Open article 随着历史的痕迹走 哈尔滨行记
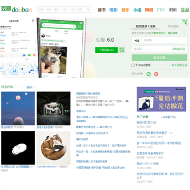Viewport: 190px width, 190px height. (94, 127)
